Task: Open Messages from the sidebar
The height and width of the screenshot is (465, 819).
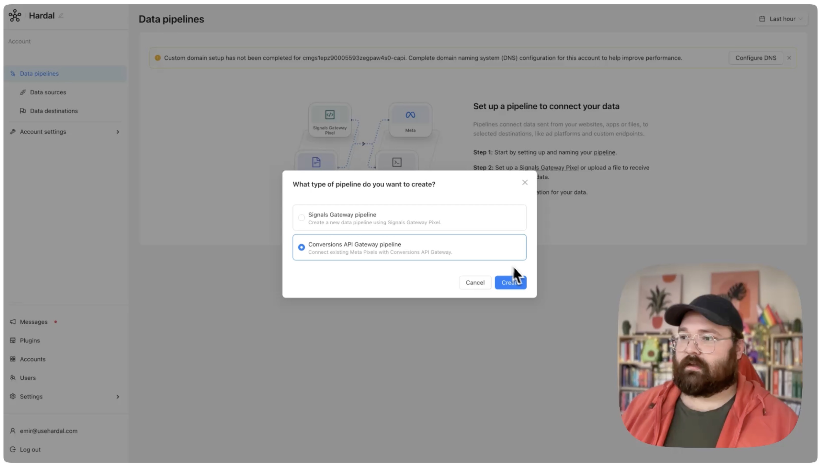Action: pos(34,322)
